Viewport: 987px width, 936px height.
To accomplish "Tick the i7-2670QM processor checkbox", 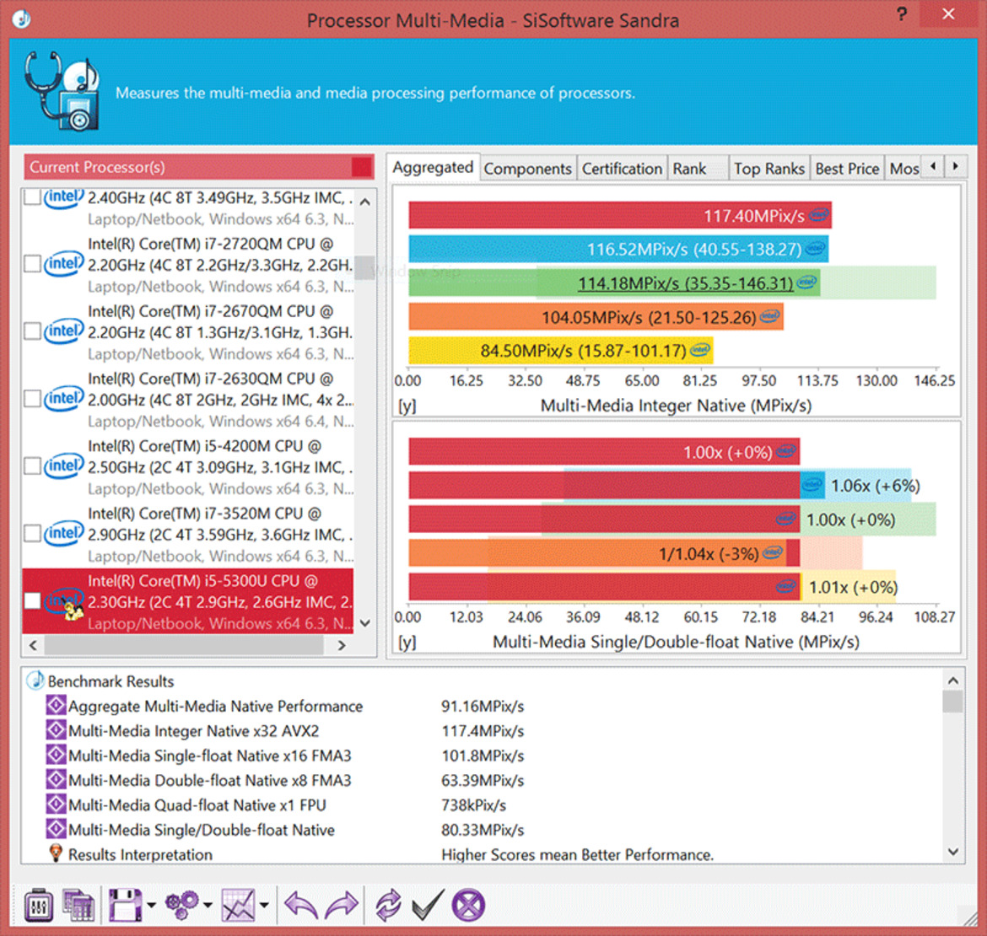I will (x=32, y=331).
